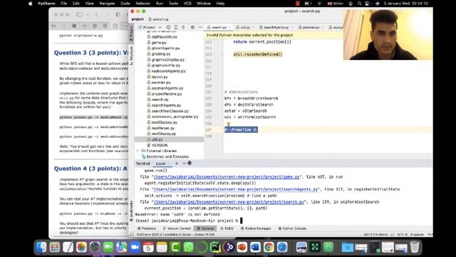Viewport: 456px width, 257px height.
Task: Click the WhatsApp icon in the Dock
Action: (189, 247)
